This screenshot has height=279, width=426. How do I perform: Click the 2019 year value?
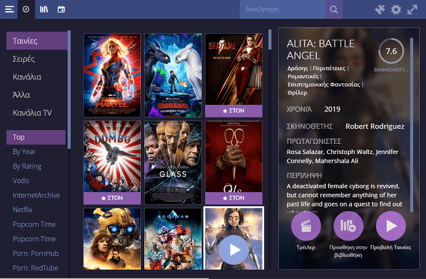click(332, 110)
